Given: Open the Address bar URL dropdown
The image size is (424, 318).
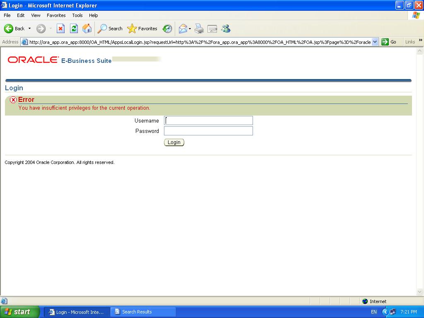Looking at the screenshot, I should (x=375, y=42).
